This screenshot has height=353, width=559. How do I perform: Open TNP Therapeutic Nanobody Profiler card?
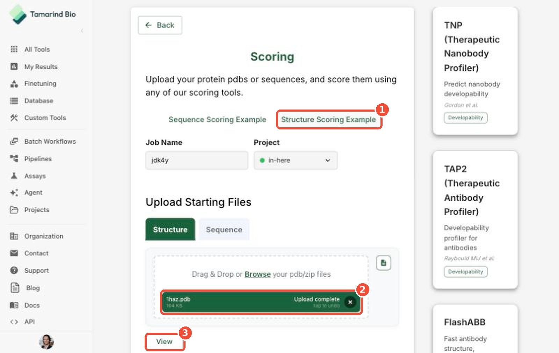pyautogui.click(x=475, y=71)
